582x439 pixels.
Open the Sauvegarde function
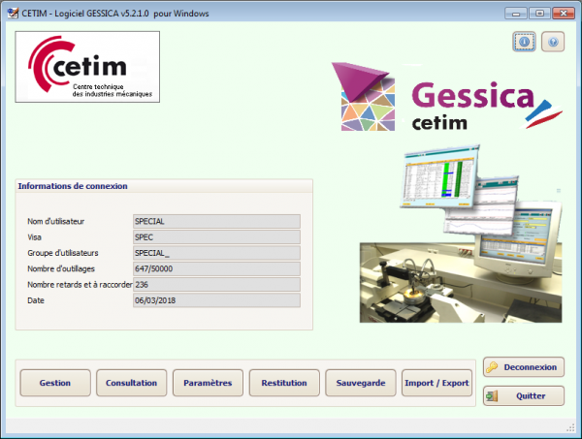click(361, 383)
